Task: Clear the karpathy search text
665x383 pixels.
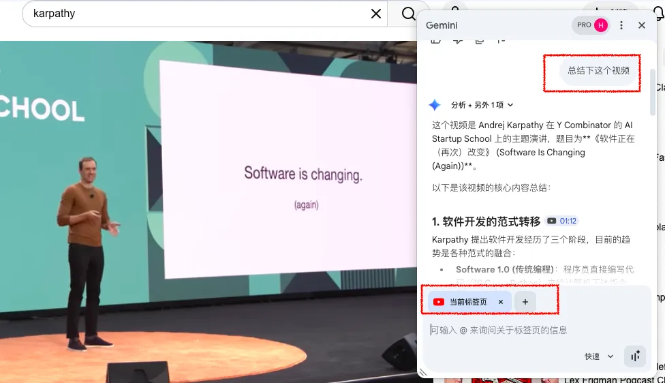Action: (375, 14)
